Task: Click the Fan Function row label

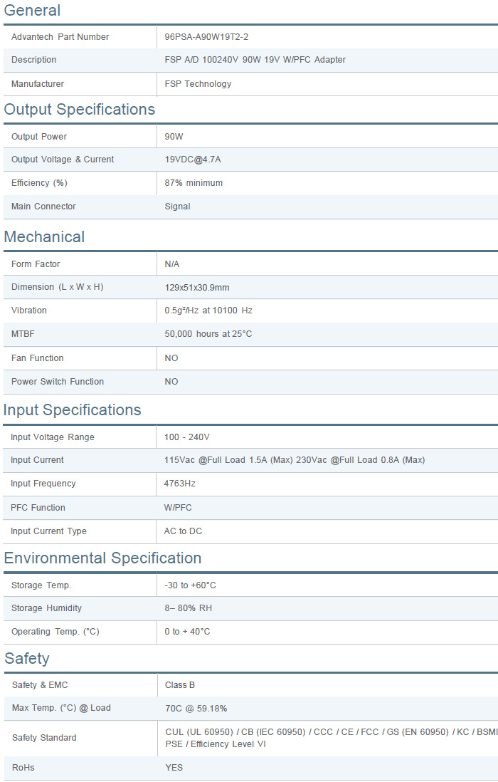Action: tap(37, 358)
